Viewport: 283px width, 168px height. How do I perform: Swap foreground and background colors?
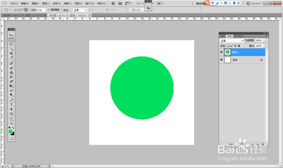pos(13,128)
